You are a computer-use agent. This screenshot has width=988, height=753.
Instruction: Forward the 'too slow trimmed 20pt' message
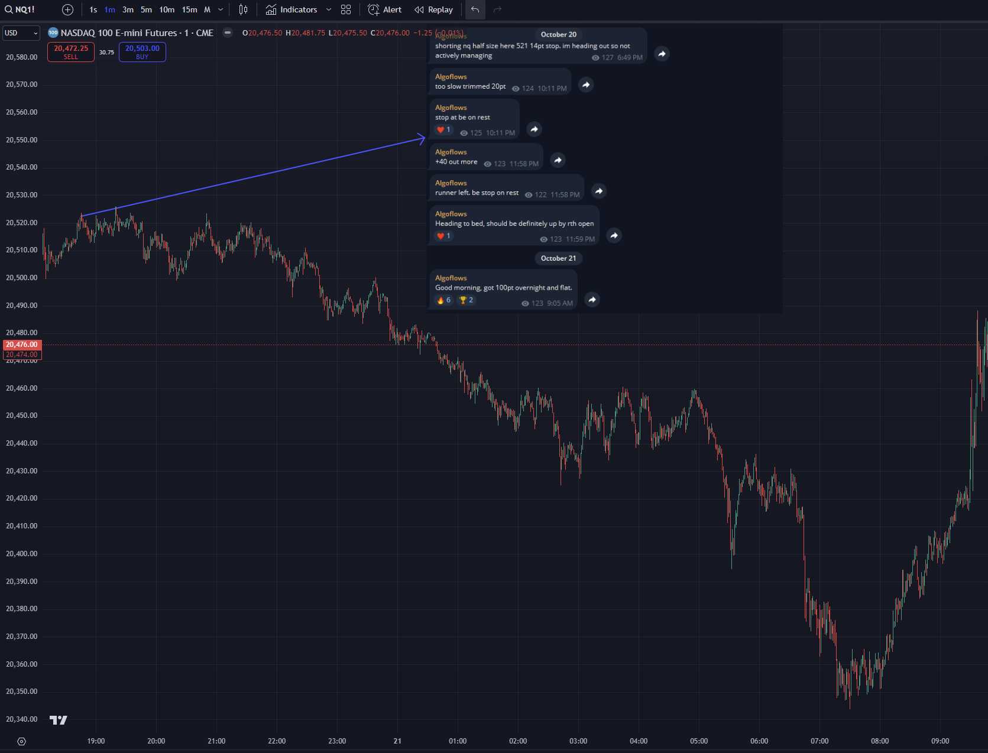point(586,85)
